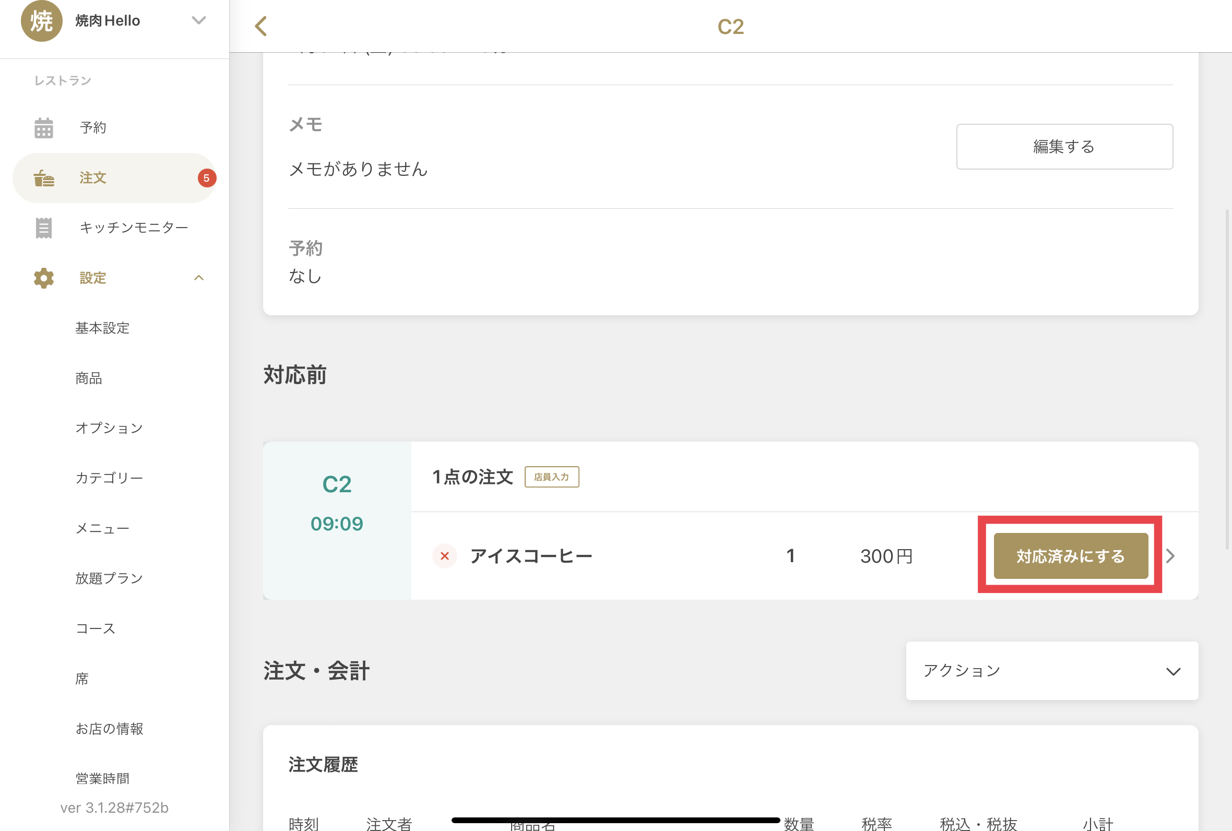The height and width of the screenshot is (831, 1232).
Task: Mark order as 対応済みにする
Action: [x=1070, y=556]
